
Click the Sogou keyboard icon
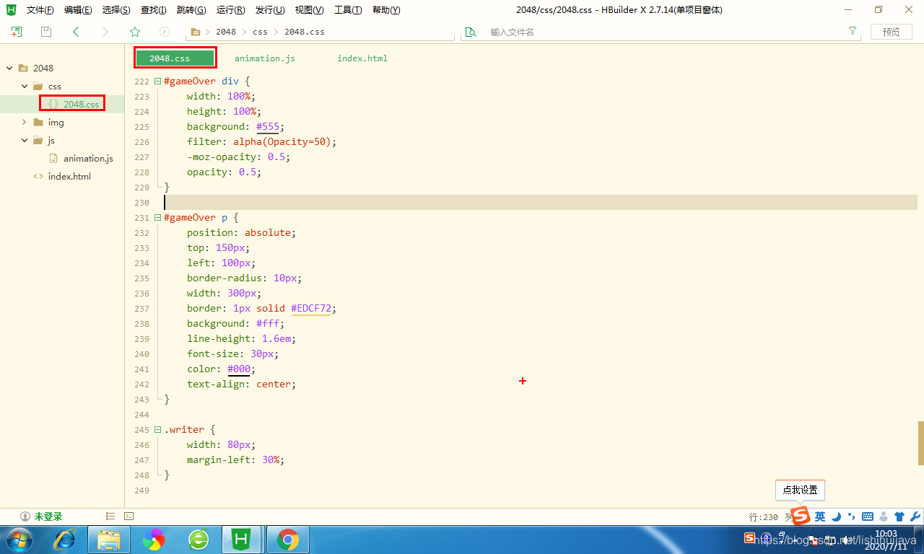click(868, 516)
